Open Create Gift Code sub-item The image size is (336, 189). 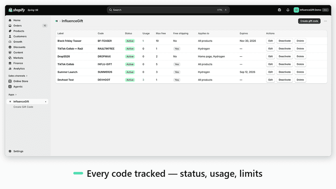[x=23, y=107]
